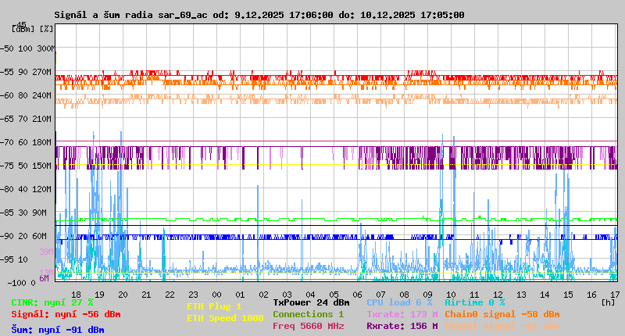Click the "11" hour label on the time axis
This screenshot has width=625, height=336.
pyautogui.click(x=474, y=295)
